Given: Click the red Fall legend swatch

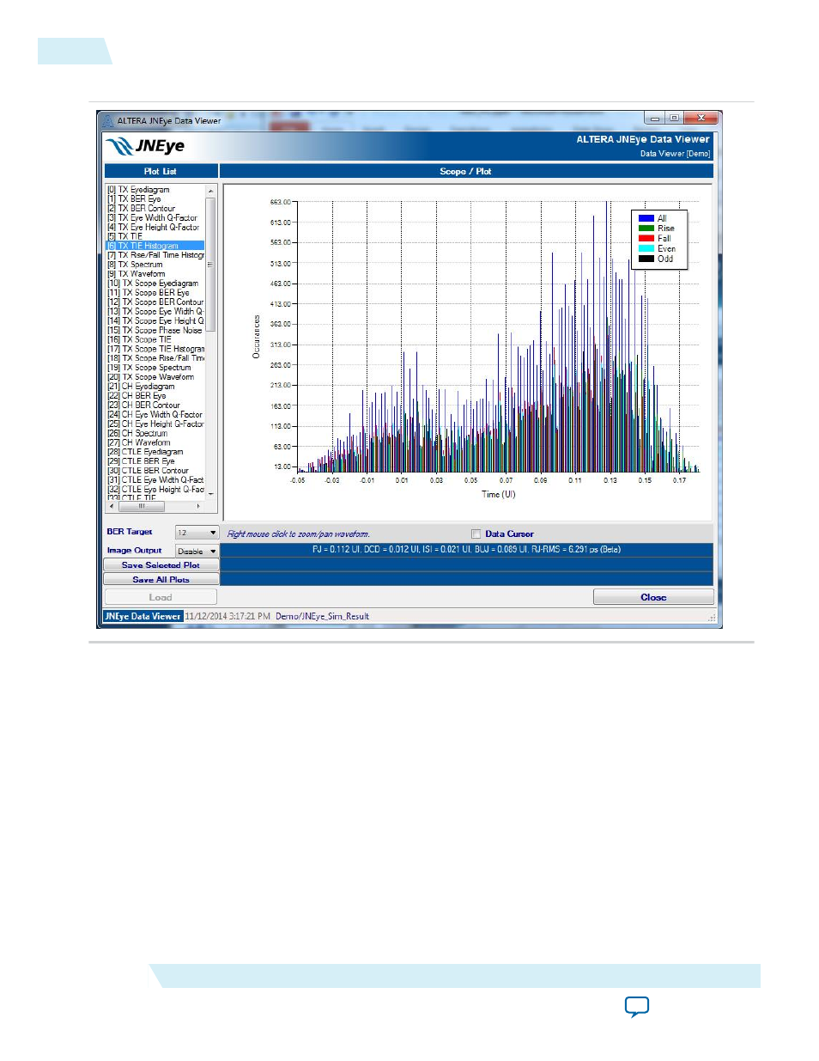Looking at the screenshot, I should click(646, 239).
